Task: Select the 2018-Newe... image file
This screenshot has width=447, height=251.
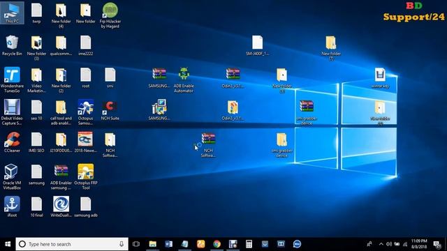Action: coord(85,142)
